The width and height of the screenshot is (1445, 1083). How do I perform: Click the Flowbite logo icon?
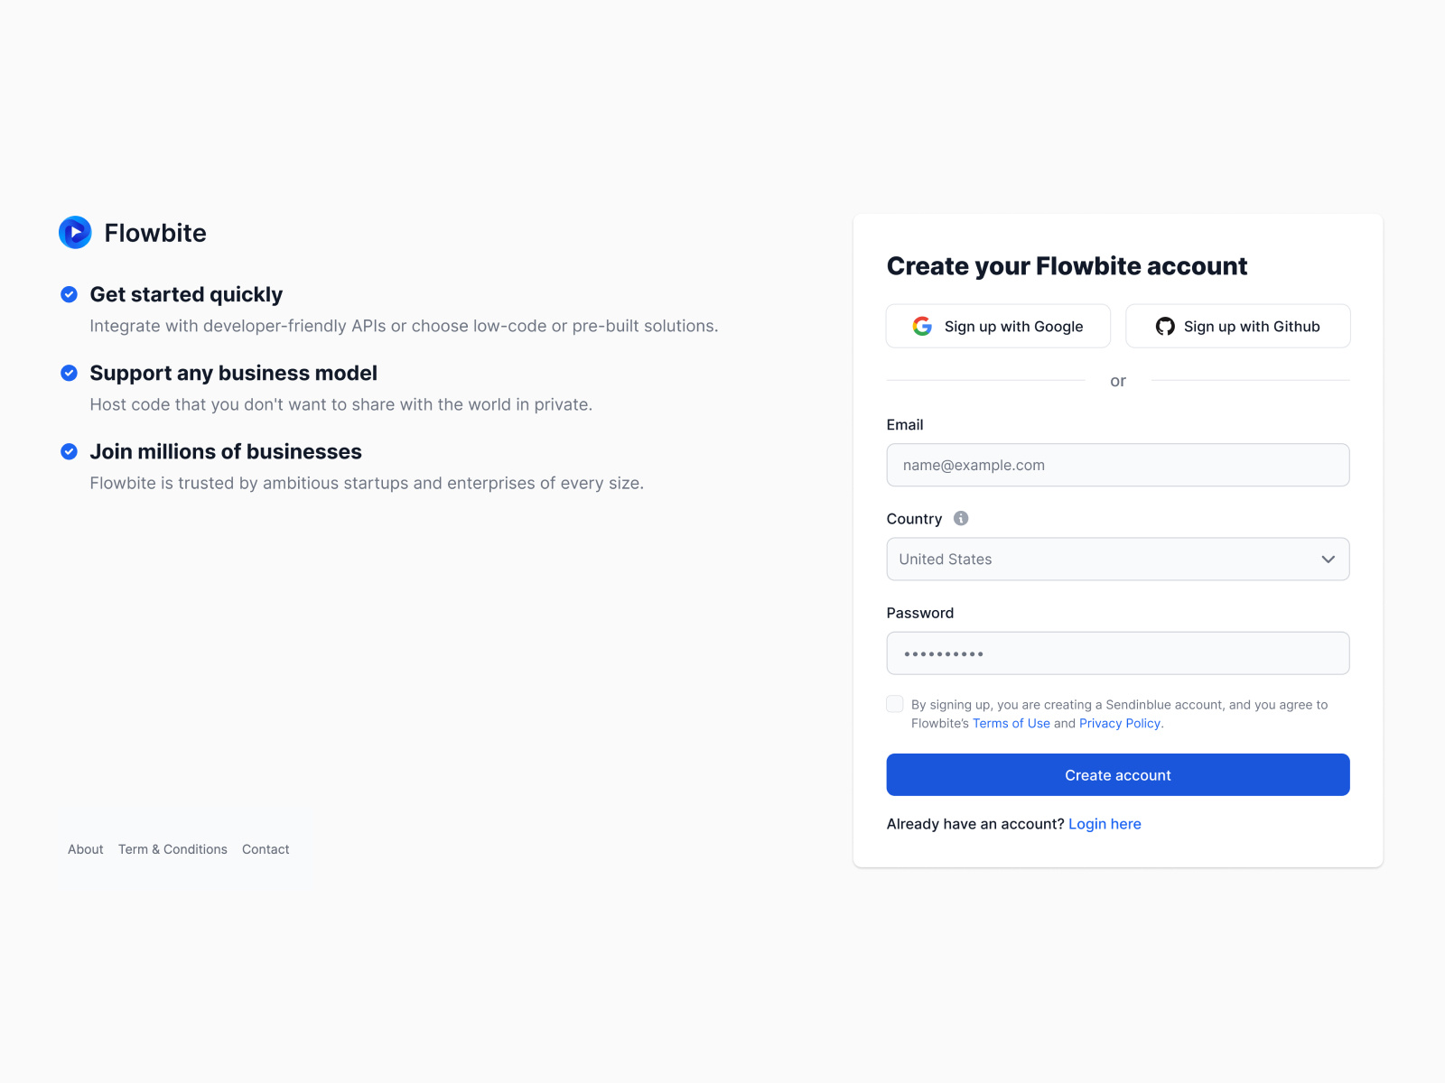75,232
